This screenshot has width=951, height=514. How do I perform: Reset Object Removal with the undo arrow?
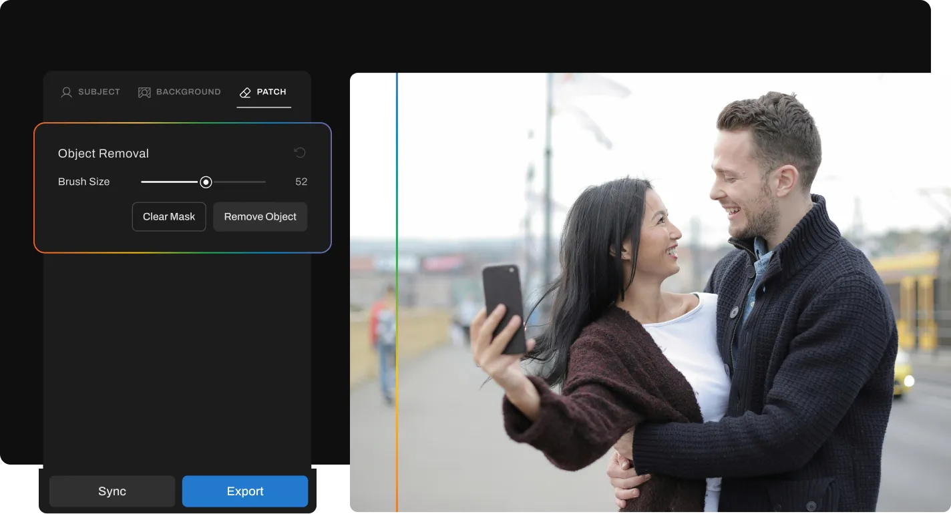300,153
